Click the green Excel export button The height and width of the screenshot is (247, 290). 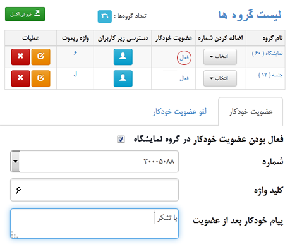[25, 14]
